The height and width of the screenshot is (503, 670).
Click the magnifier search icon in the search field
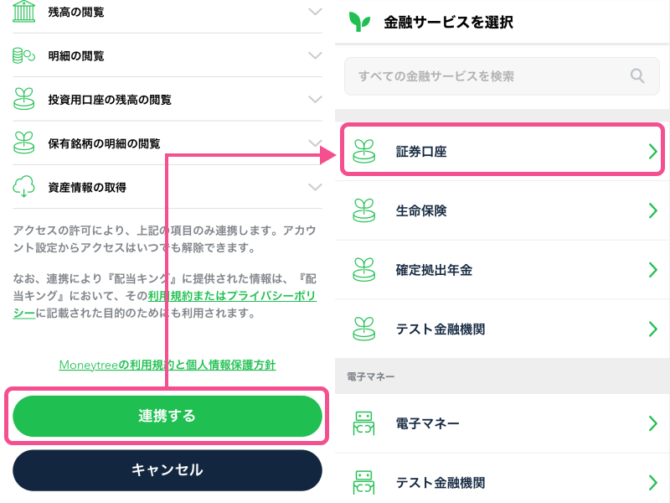click(637, 75)
